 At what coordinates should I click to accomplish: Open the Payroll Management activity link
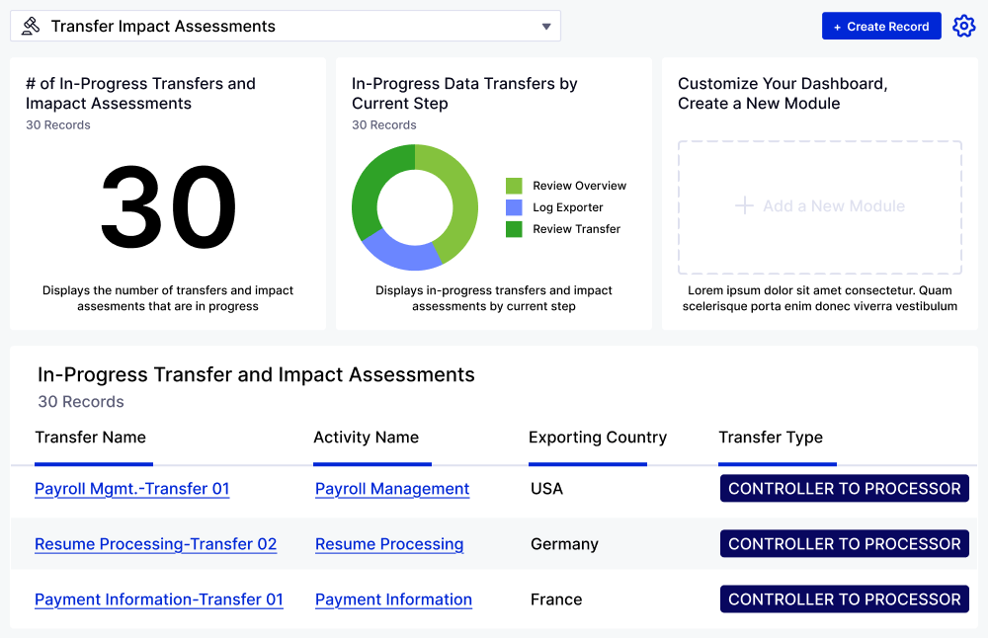392,489
